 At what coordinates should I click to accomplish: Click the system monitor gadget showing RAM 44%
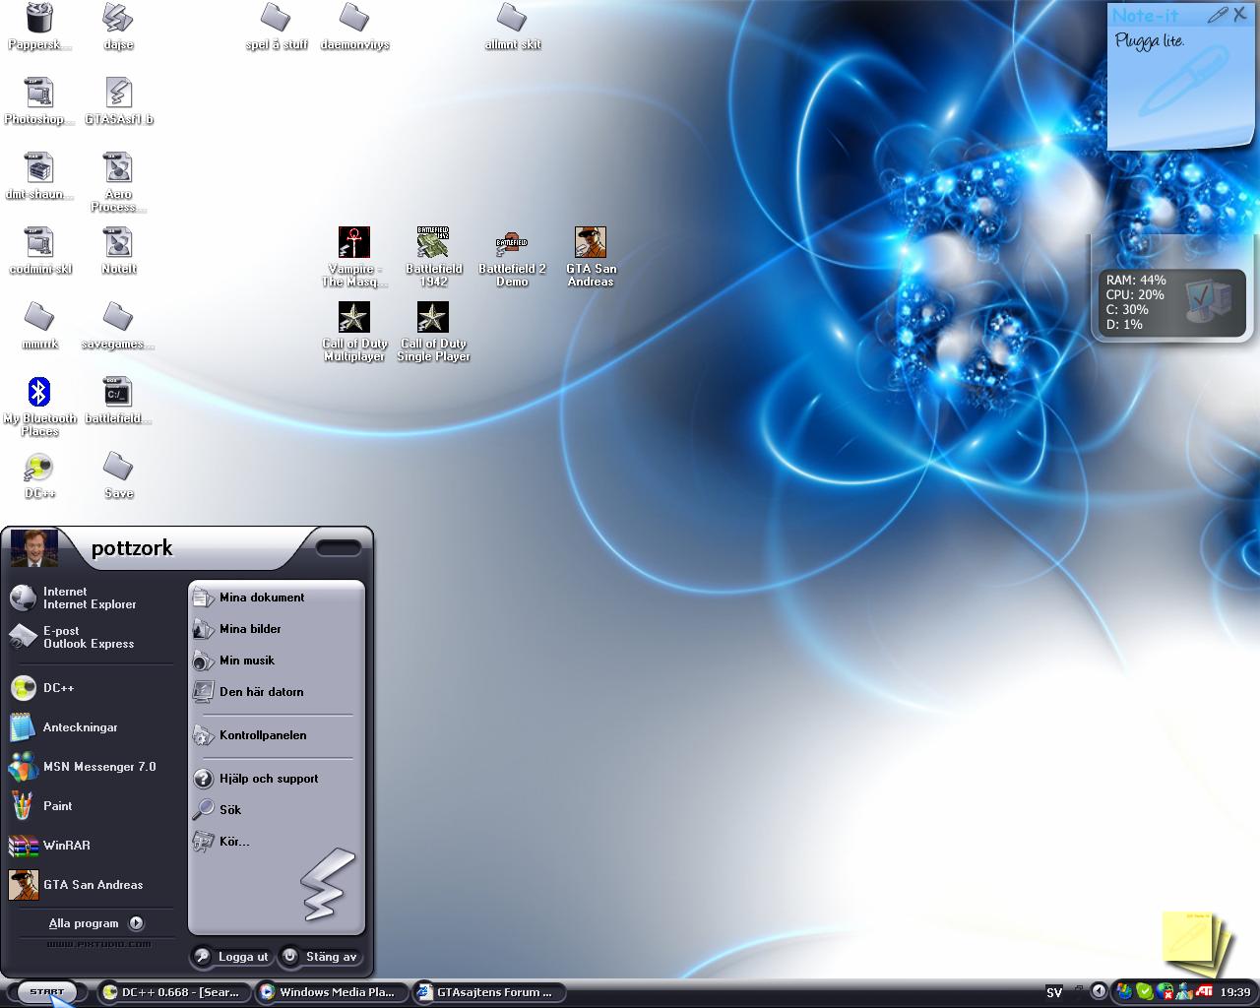tap(1171, 302)
